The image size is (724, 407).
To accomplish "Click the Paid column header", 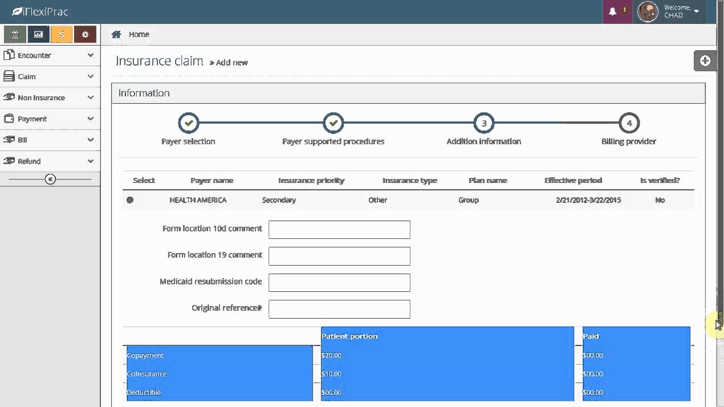I will click(591, 336).
